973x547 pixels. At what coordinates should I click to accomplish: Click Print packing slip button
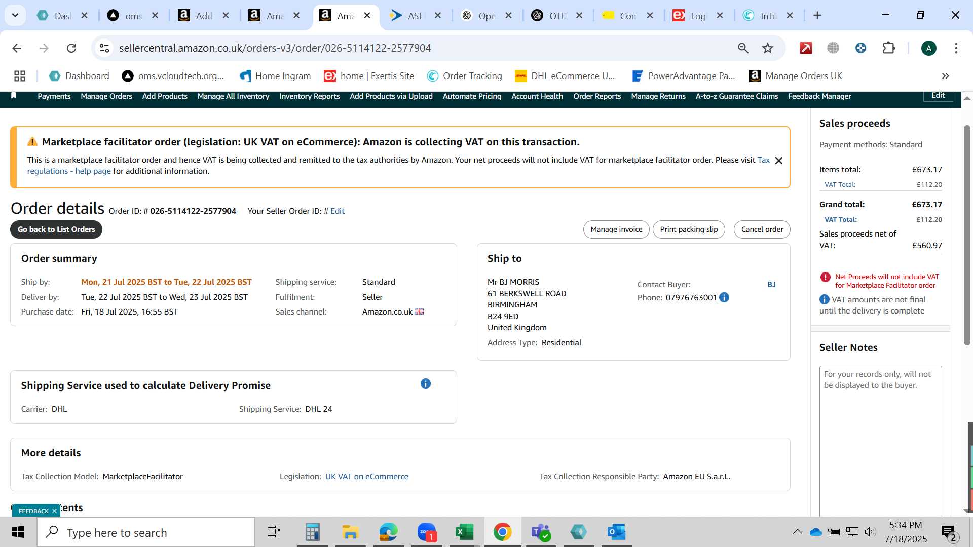[689, 229]
